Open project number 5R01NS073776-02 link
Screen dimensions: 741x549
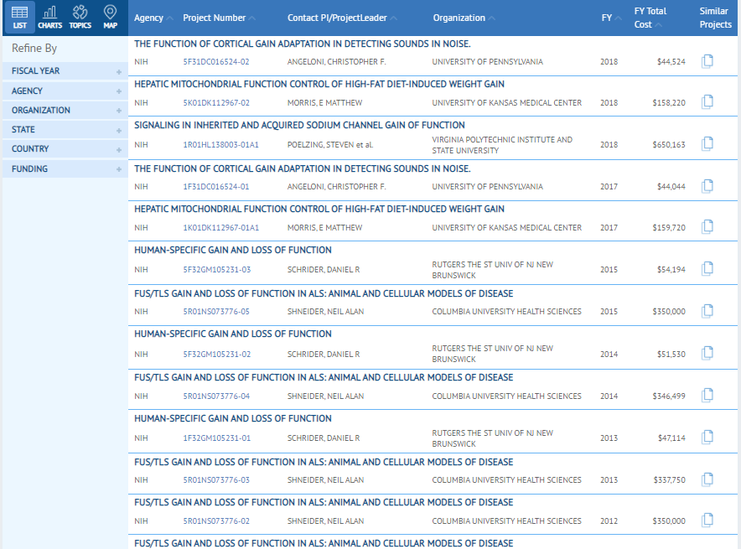coord(216,521)
